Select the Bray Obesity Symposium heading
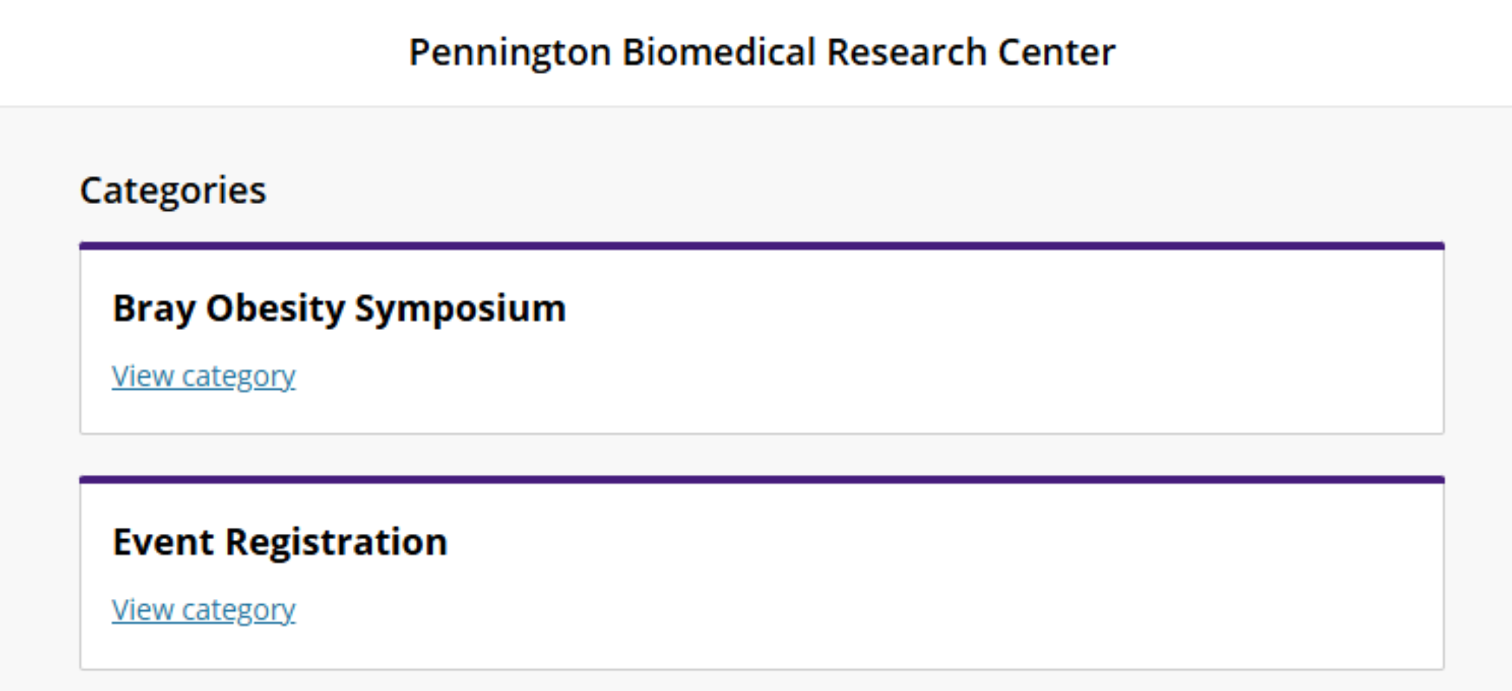This screenshot has width=1512, height=691. click(x=339, y=308)
